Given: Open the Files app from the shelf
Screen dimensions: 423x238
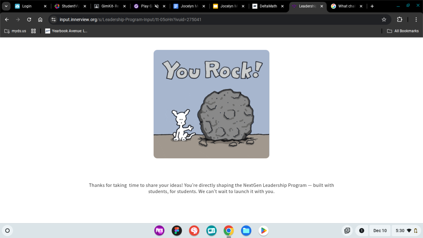Looking at the screenshot, I should click(x=246, y=231).
